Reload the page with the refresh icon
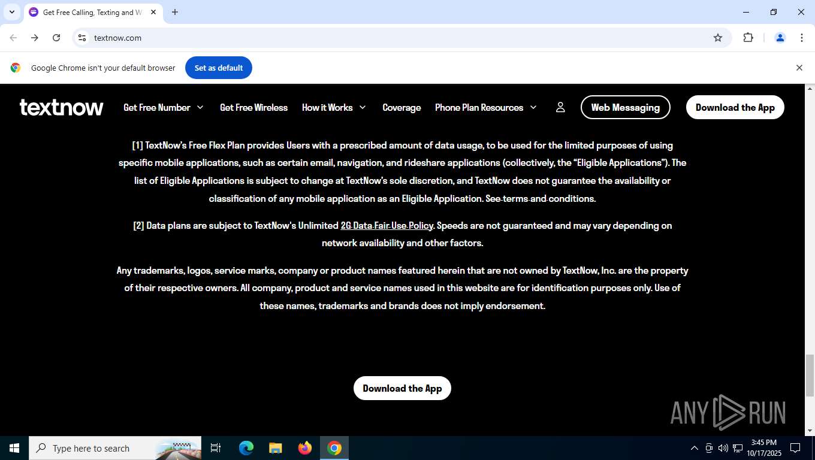815x460 pixels. (x=56, y=38)
